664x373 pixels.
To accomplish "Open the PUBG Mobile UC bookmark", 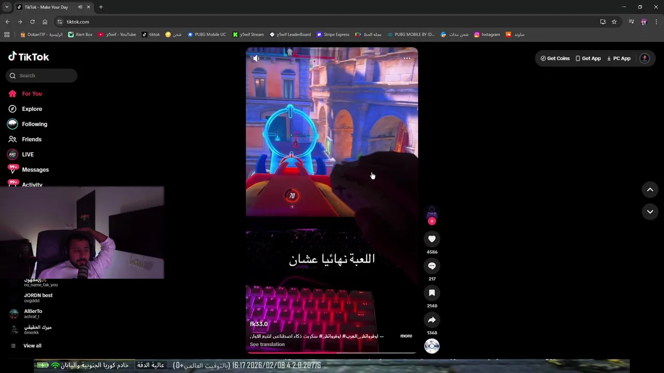I will tap(207, 35).
